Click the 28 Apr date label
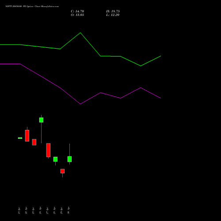 (x=54, y=210)
